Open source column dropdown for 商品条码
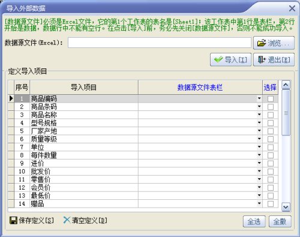This screenshot has height=237, width=300. (259, 107)
